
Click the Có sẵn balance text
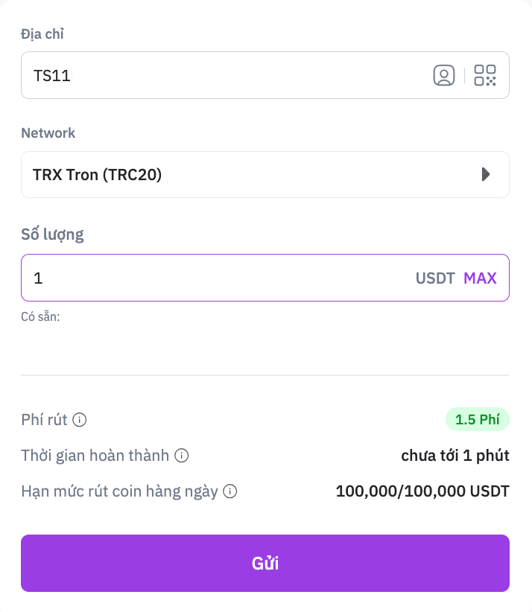[40, 316]
